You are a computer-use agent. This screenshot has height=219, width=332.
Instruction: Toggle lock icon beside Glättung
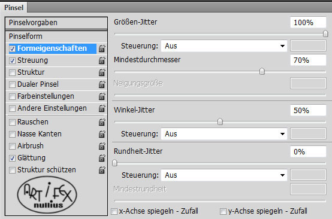coord(102,158)
